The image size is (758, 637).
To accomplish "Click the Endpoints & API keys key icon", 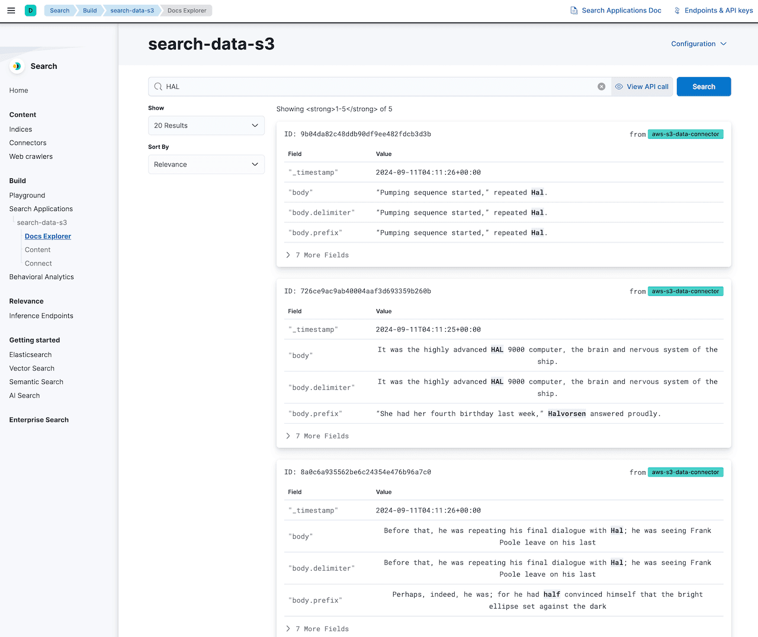I will coord(677,10).
